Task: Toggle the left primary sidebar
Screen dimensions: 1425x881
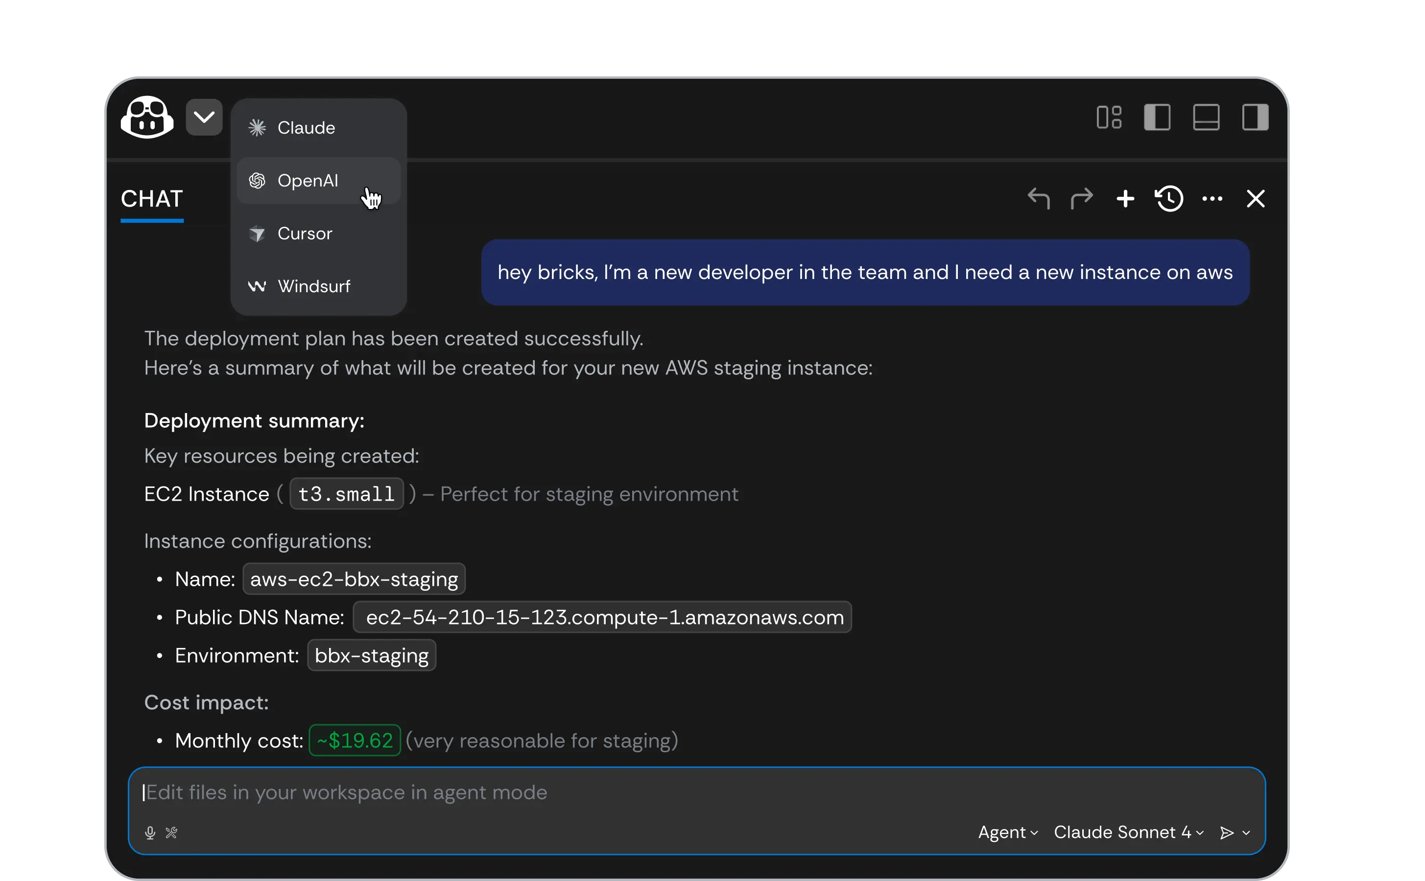Action: pyautogui.click(x=1157, y=117)
